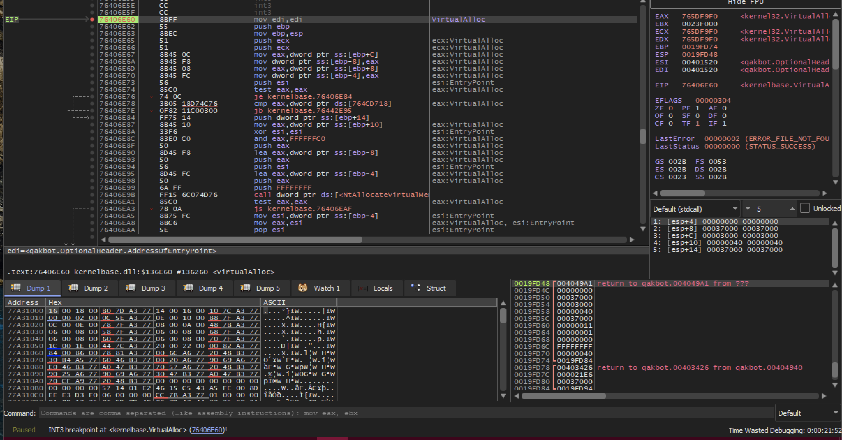Screen dimensions: 842x440
Task: Click the Struct tab icon
Action: click(416, 288)
